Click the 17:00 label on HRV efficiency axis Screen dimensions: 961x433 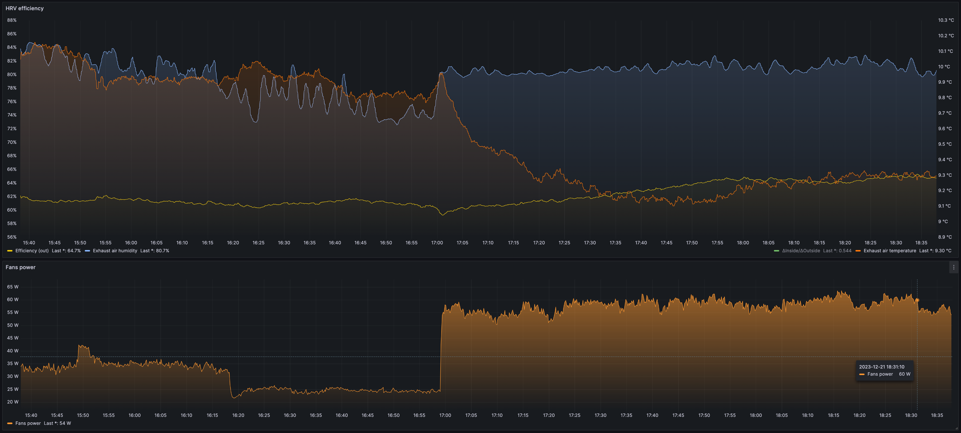pyautogui.click(x=437, y=243)
